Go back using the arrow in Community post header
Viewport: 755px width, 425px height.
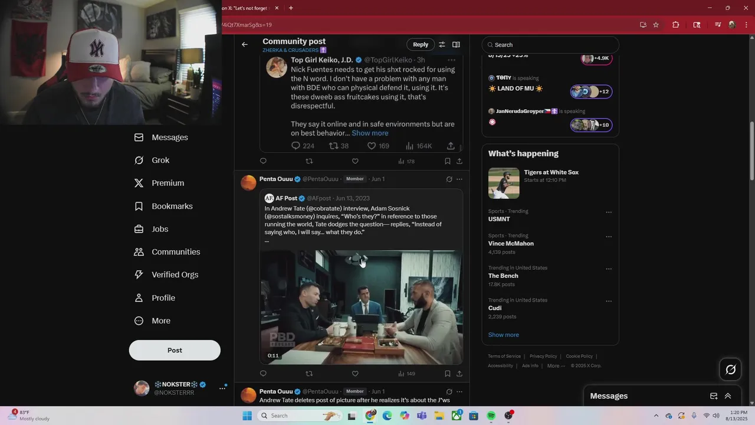(245, 44)
